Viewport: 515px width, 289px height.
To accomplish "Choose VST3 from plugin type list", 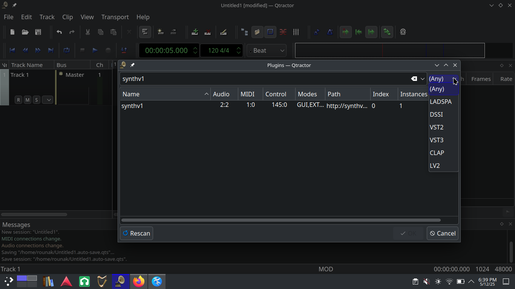I will click(x=443, y=140).
